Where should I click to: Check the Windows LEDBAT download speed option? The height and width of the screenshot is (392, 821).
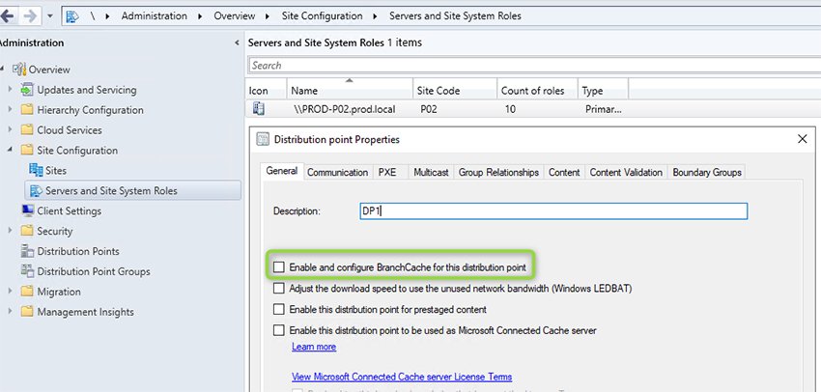[x=279, y=289]
